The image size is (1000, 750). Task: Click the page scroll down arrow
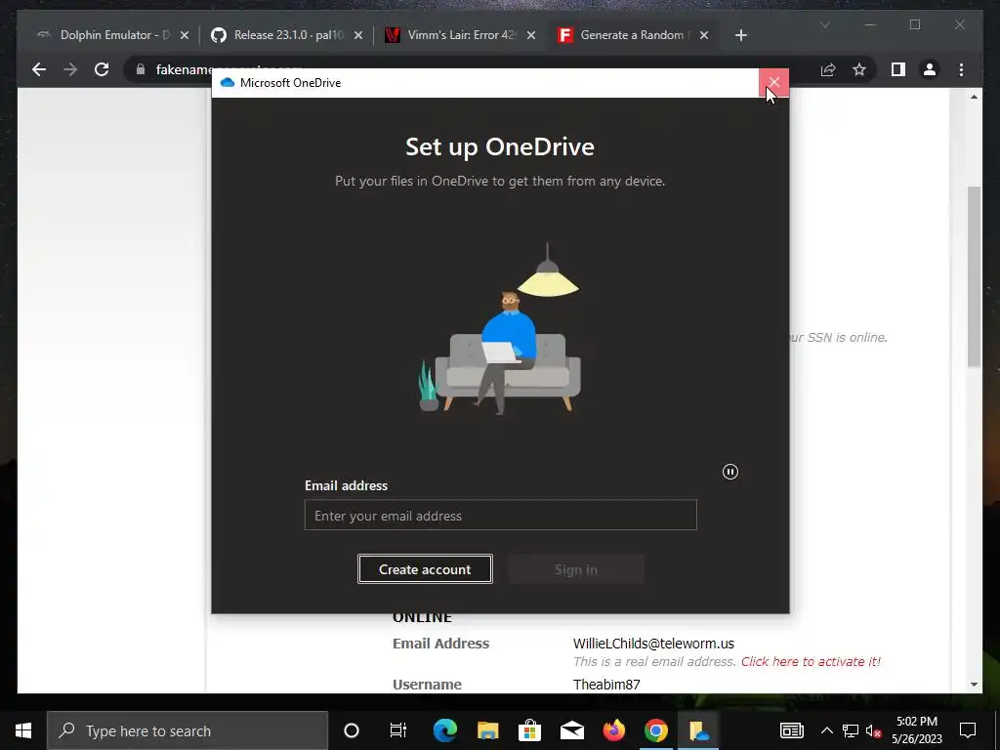tap(974, 685)
